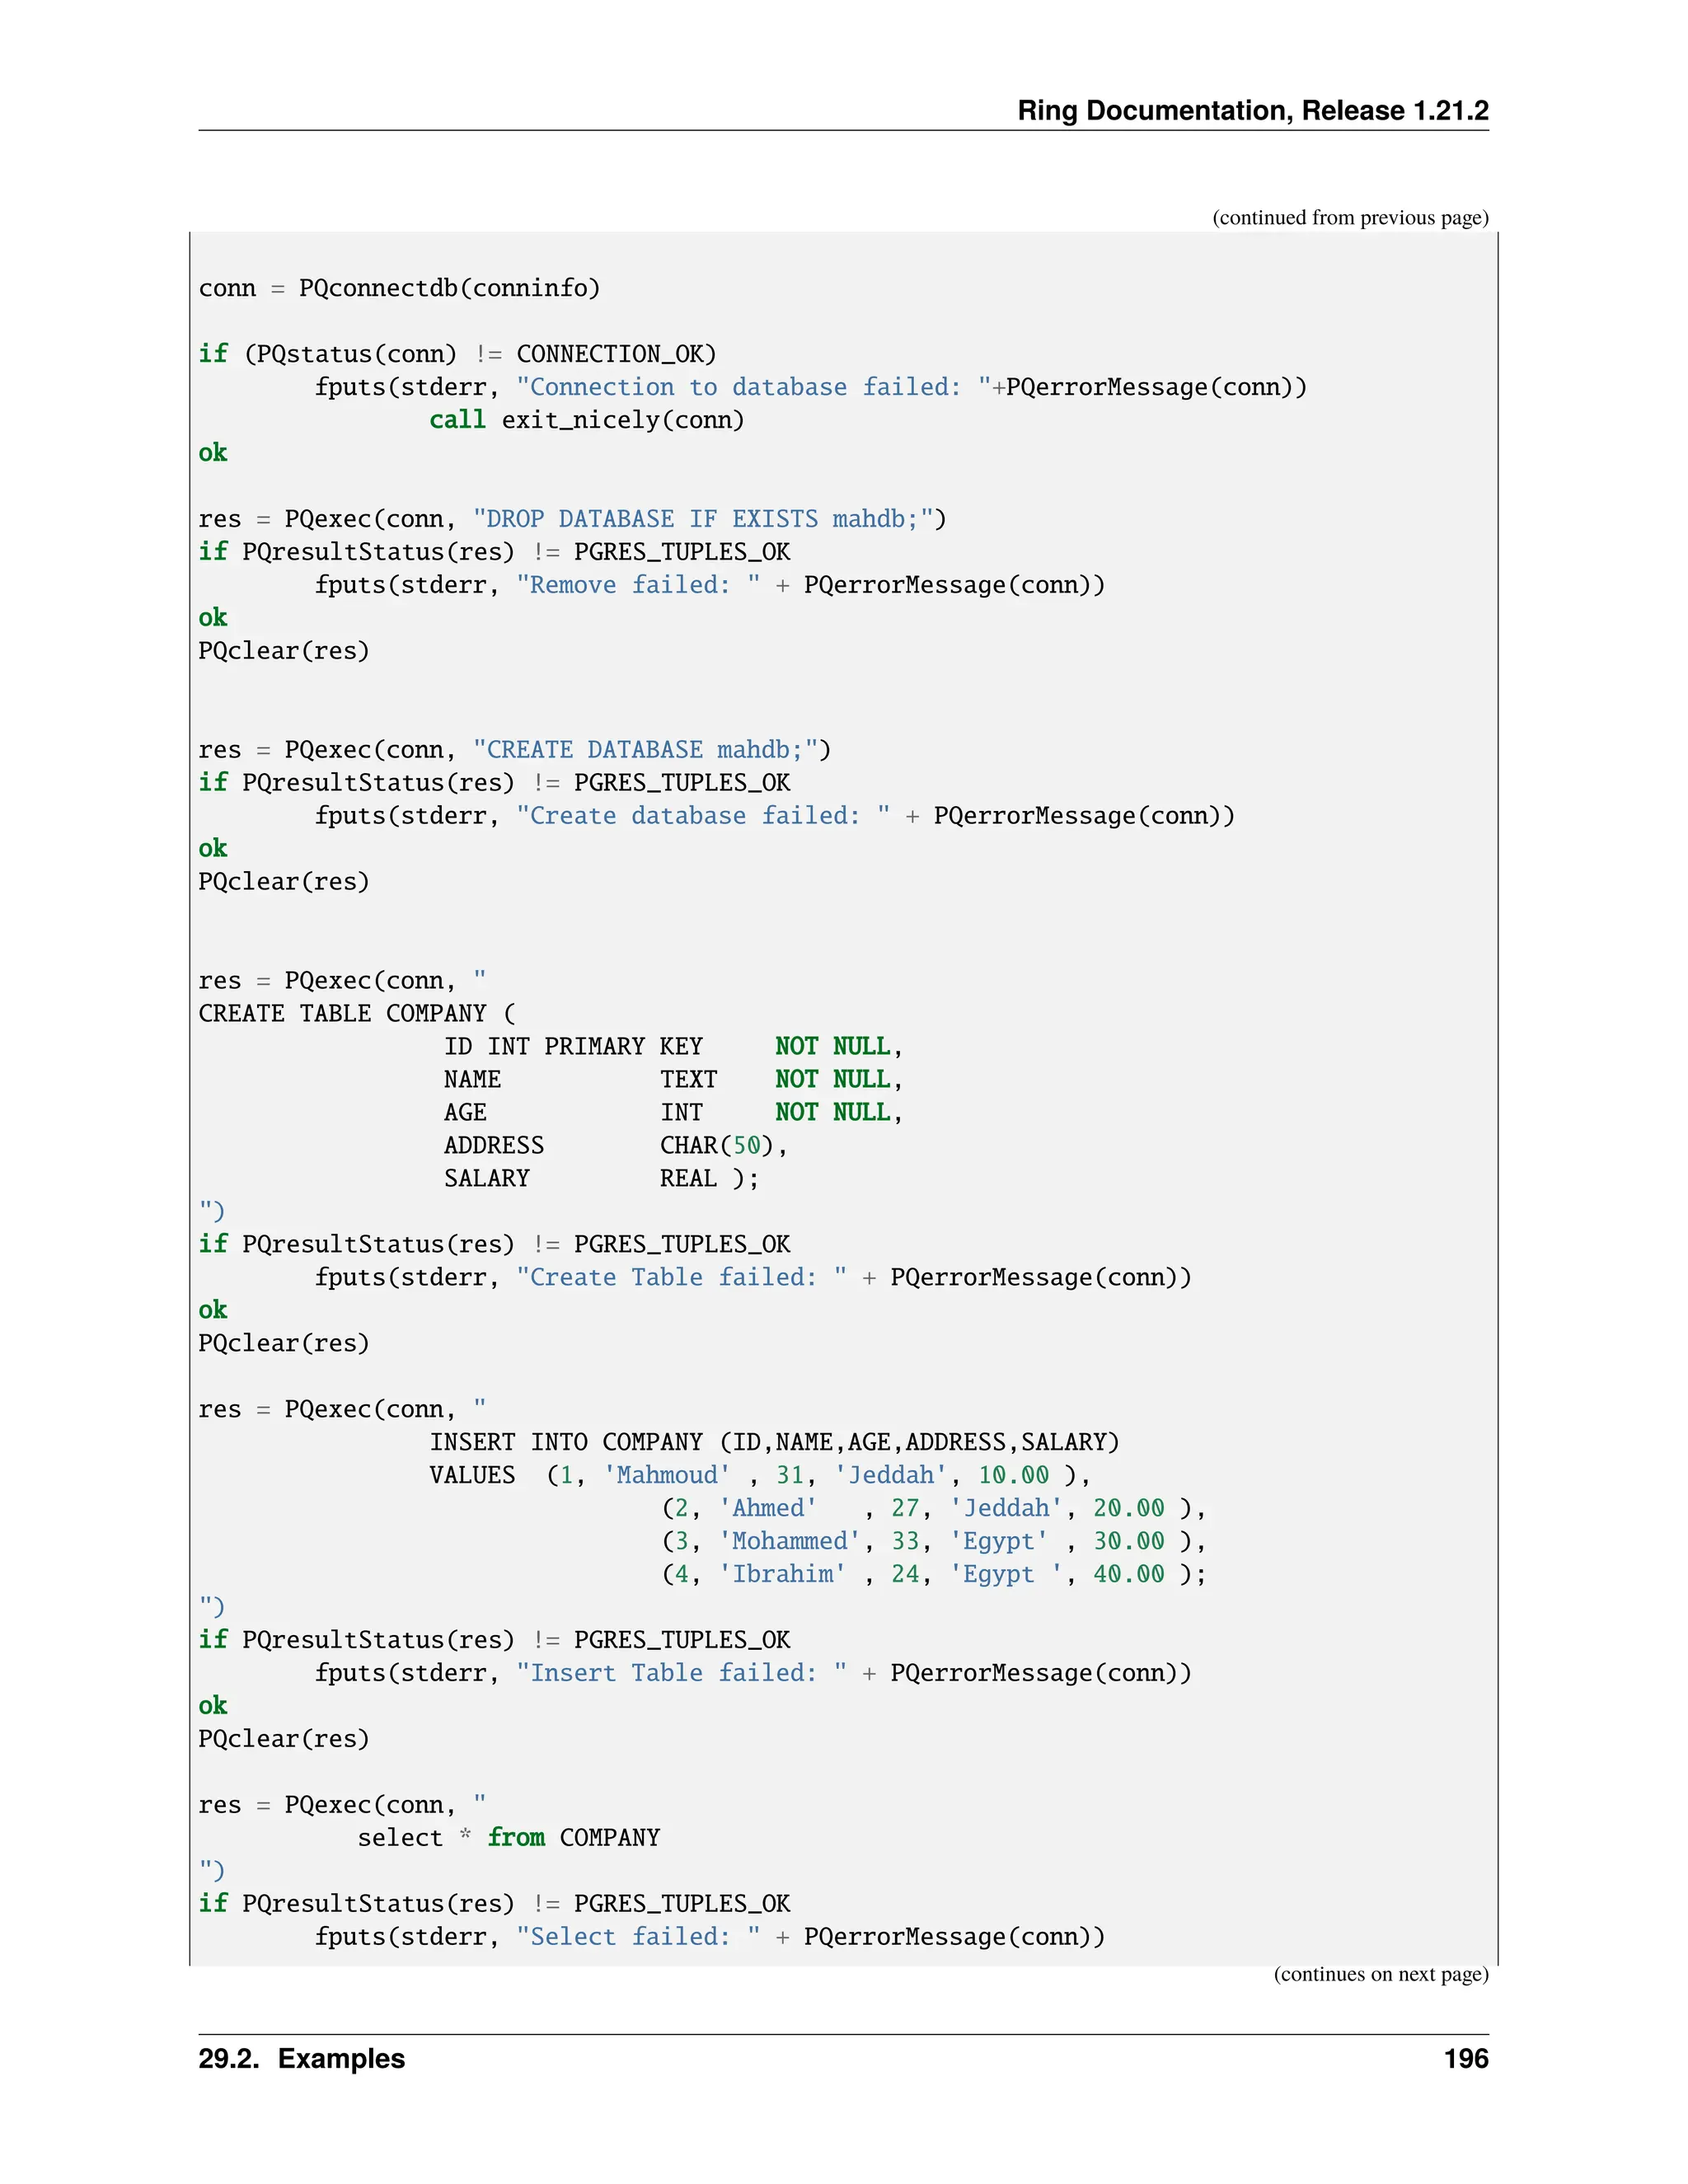Click the select * from COMPANY line

(x=508, y=1838)
